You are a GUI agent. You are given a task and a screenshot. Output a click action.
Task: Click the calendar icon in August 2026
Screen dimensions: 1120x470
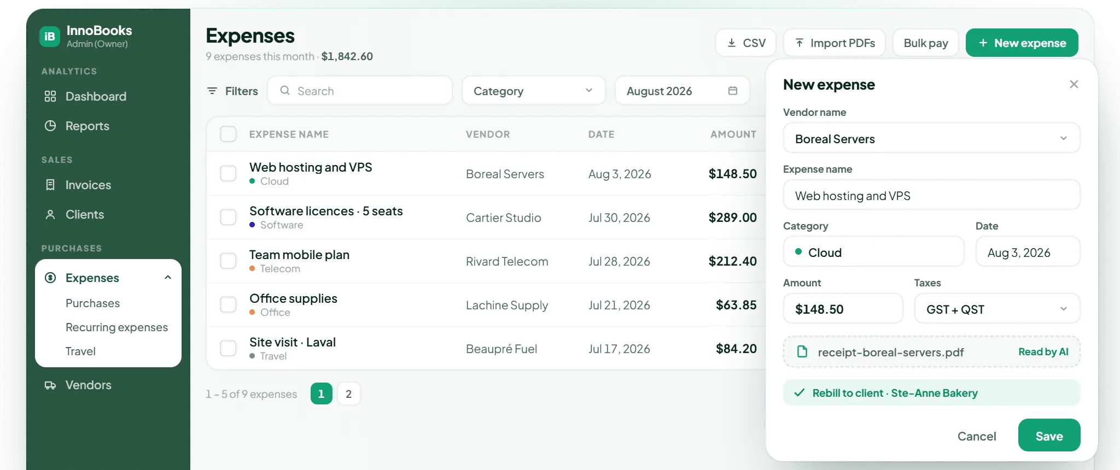[x=733, y=91]
